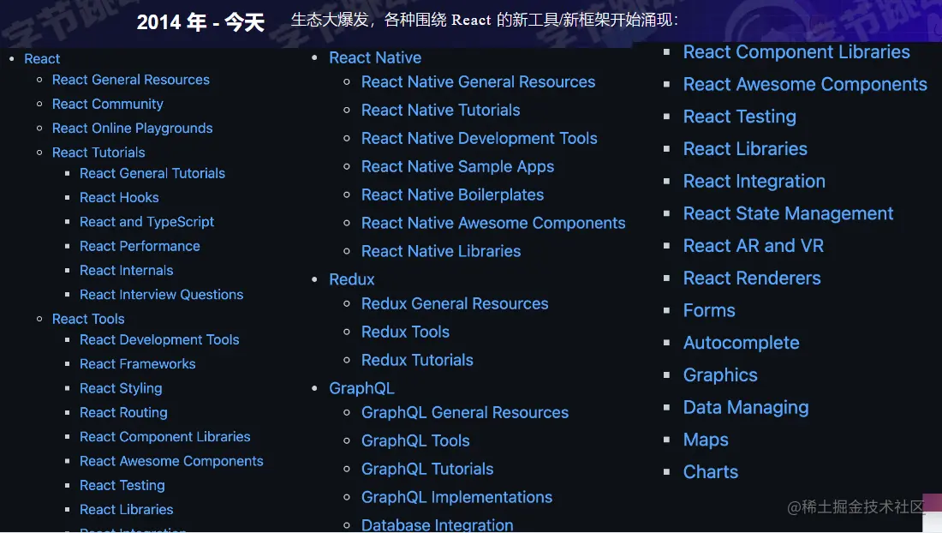This screenshot has height=533, width=942.
Task: Select the React Hooks link
Action: coord(120,198)
